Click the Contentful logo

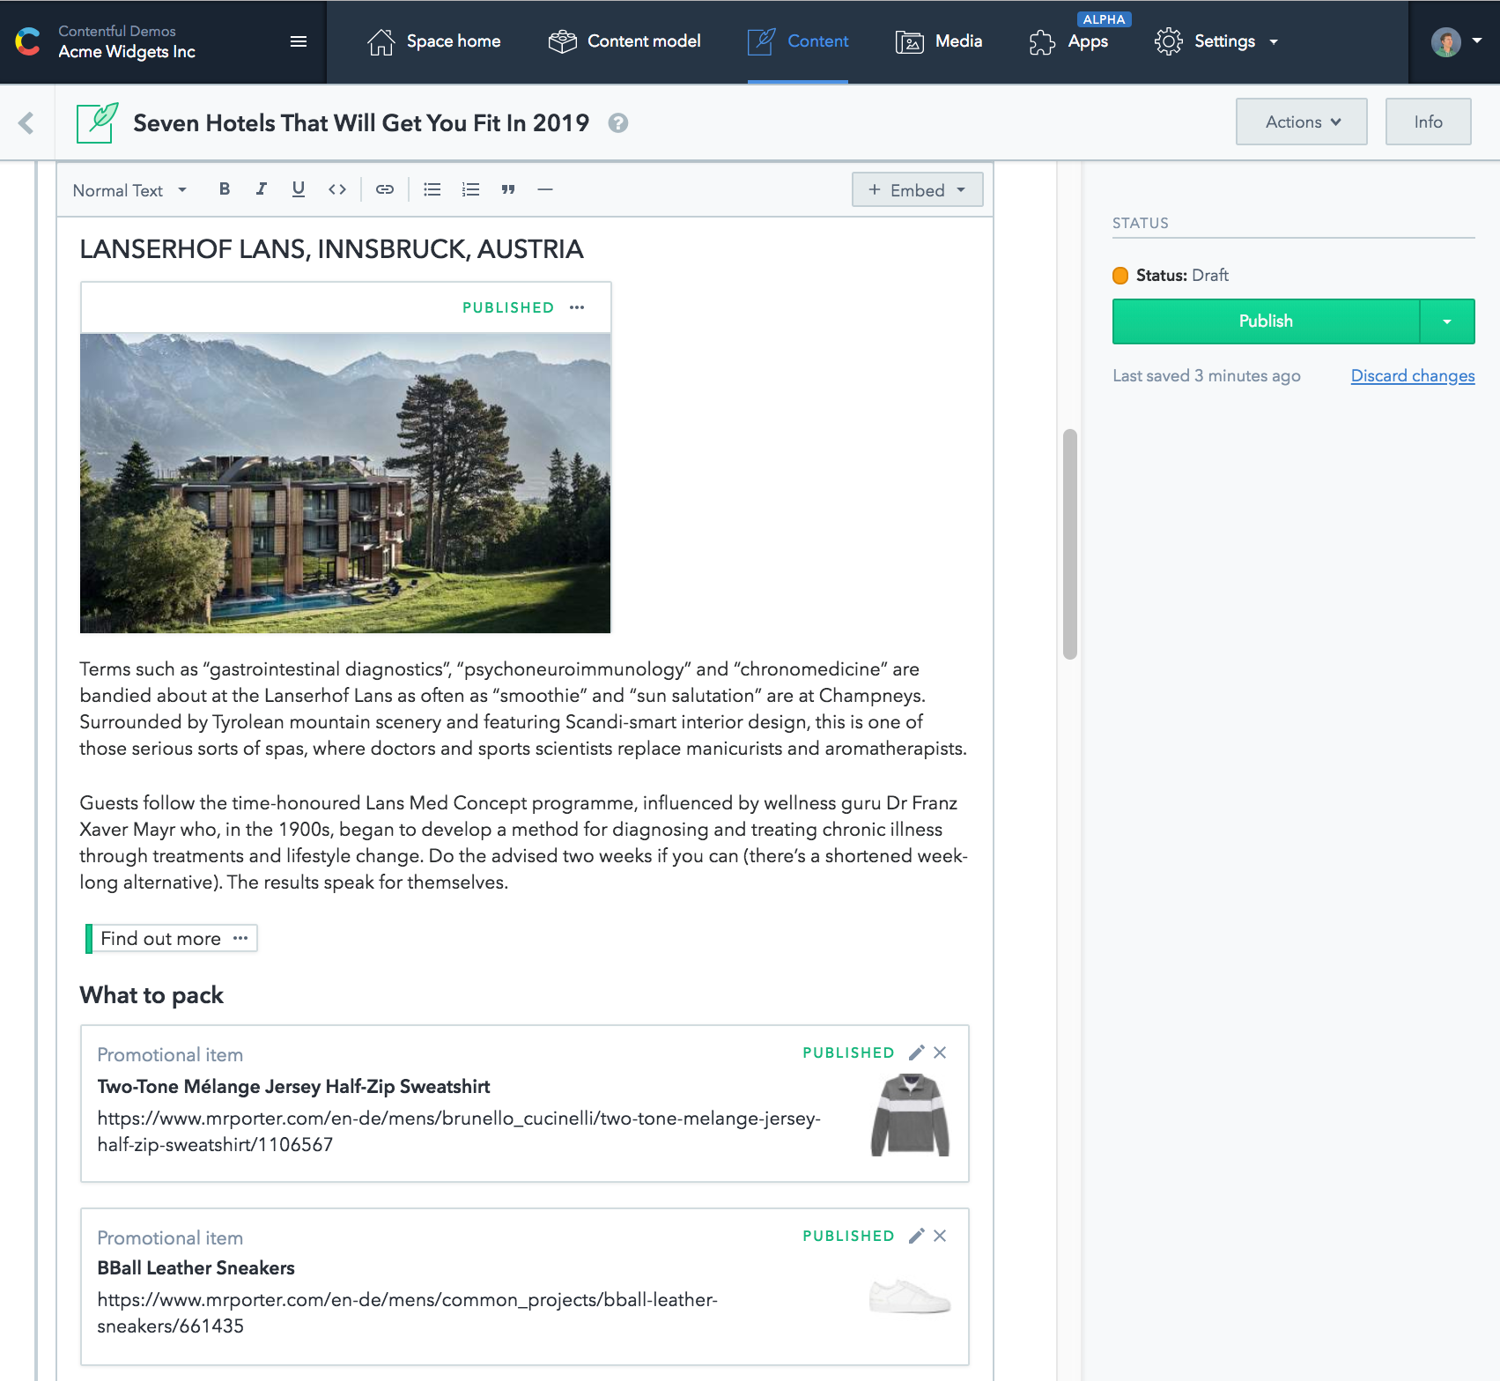28,41
